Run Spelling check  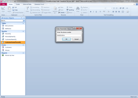(70, 10)
